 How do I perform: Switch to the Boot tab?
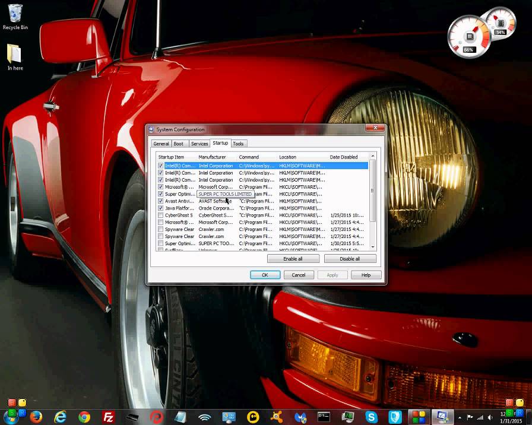(x=179, y=144)
